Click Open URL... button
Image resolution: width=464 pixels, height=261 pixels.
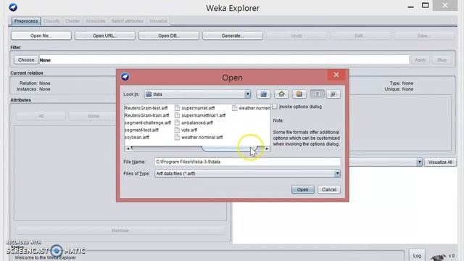click(x=104, y=36)
